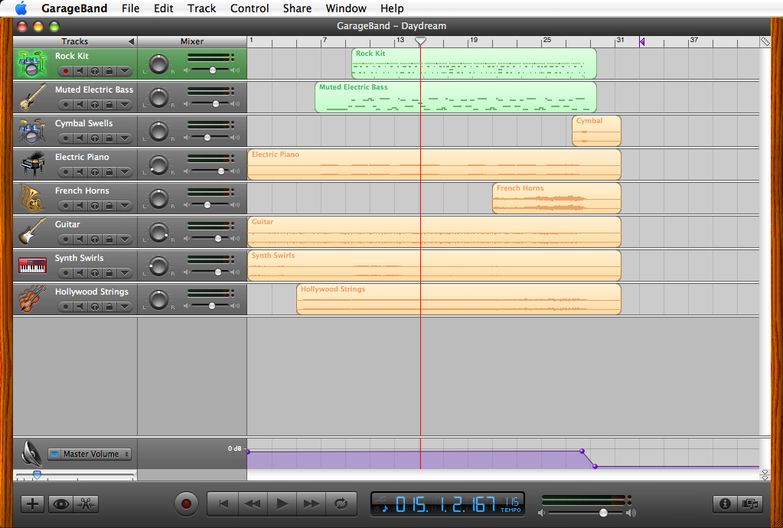The height and width of the screenshot is (528, 783).
Task: Go to the beginning of the song
Action: 223,504
